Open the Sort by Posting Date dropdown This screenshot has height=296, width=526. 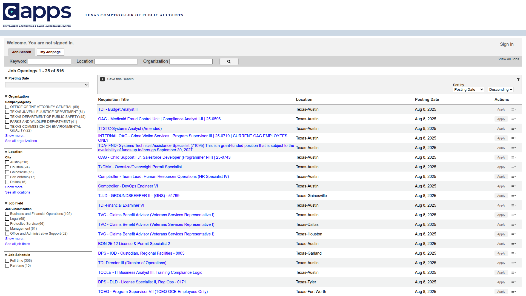click(468, 90)
